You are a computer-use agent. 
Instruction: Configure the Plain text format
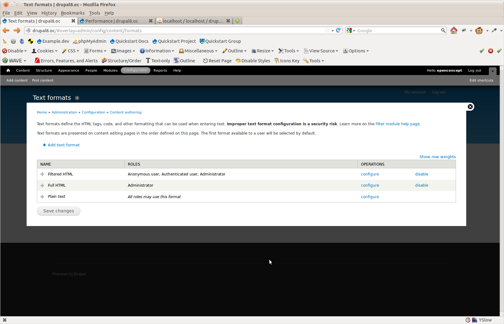tap(370, 197)
